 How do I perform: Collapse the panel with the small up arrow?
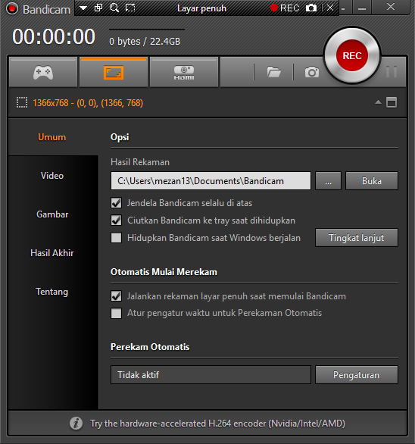click(378, 102)
